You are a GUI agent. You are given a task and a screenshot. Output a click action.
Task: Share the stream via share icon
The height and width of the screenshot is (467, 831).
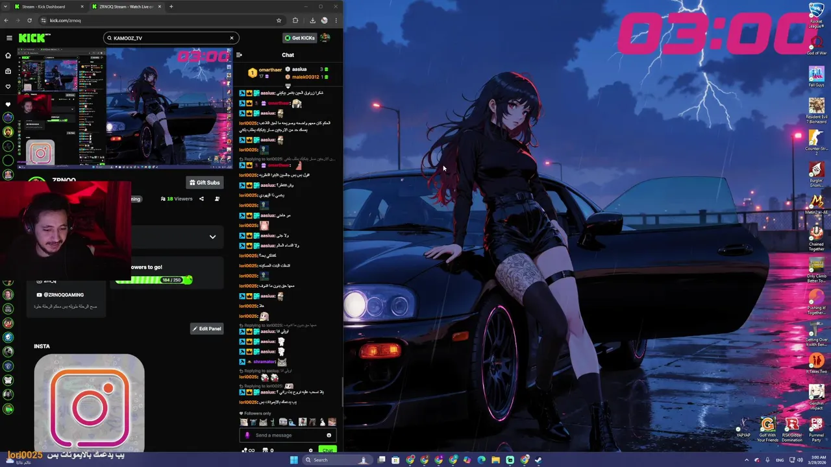tap(201, 199)
